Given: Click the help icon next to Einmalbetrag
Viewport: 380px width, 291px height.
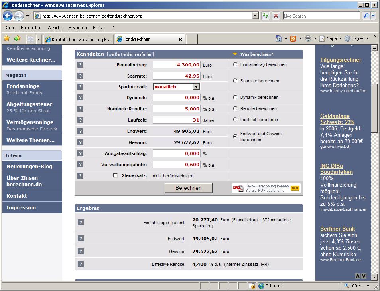Looking at the screenshot, I should (80, 65).
